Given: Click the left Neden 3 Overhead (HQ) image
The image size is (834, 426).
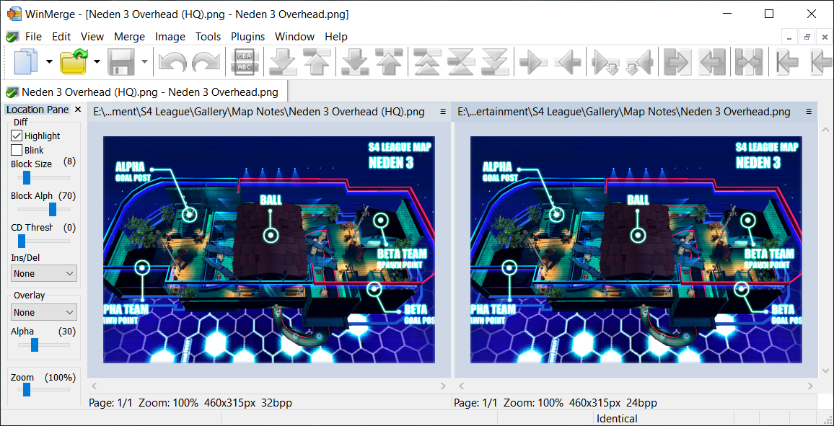Looking at the screenshot, I should point(269,249).
